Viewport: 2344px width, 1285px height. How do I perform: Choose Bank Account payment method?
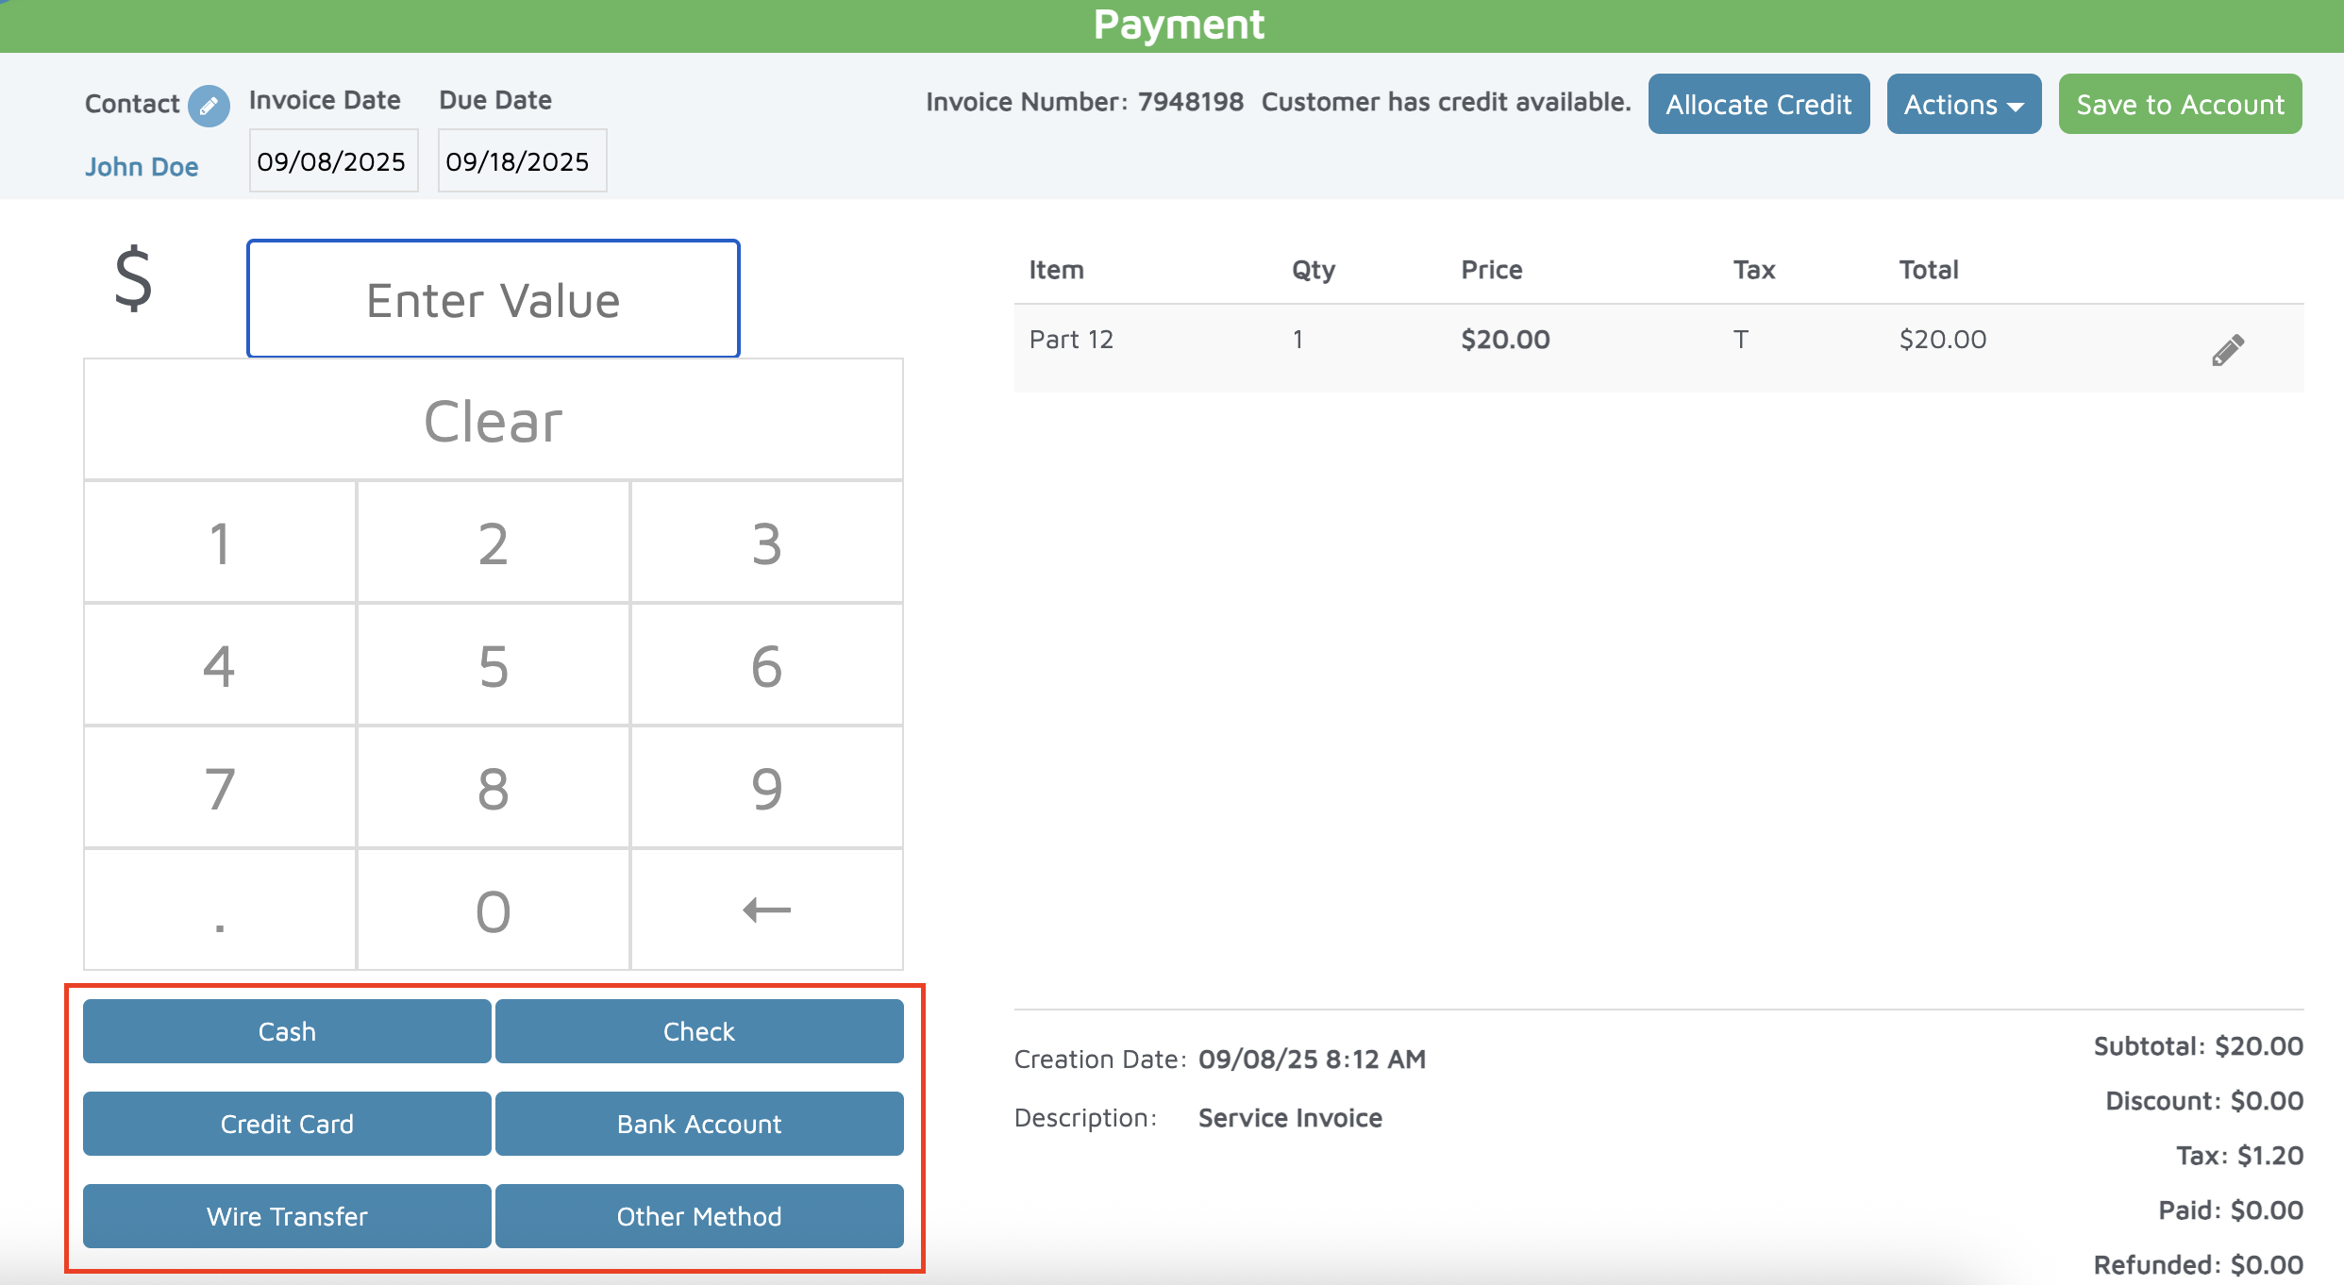698,1124
